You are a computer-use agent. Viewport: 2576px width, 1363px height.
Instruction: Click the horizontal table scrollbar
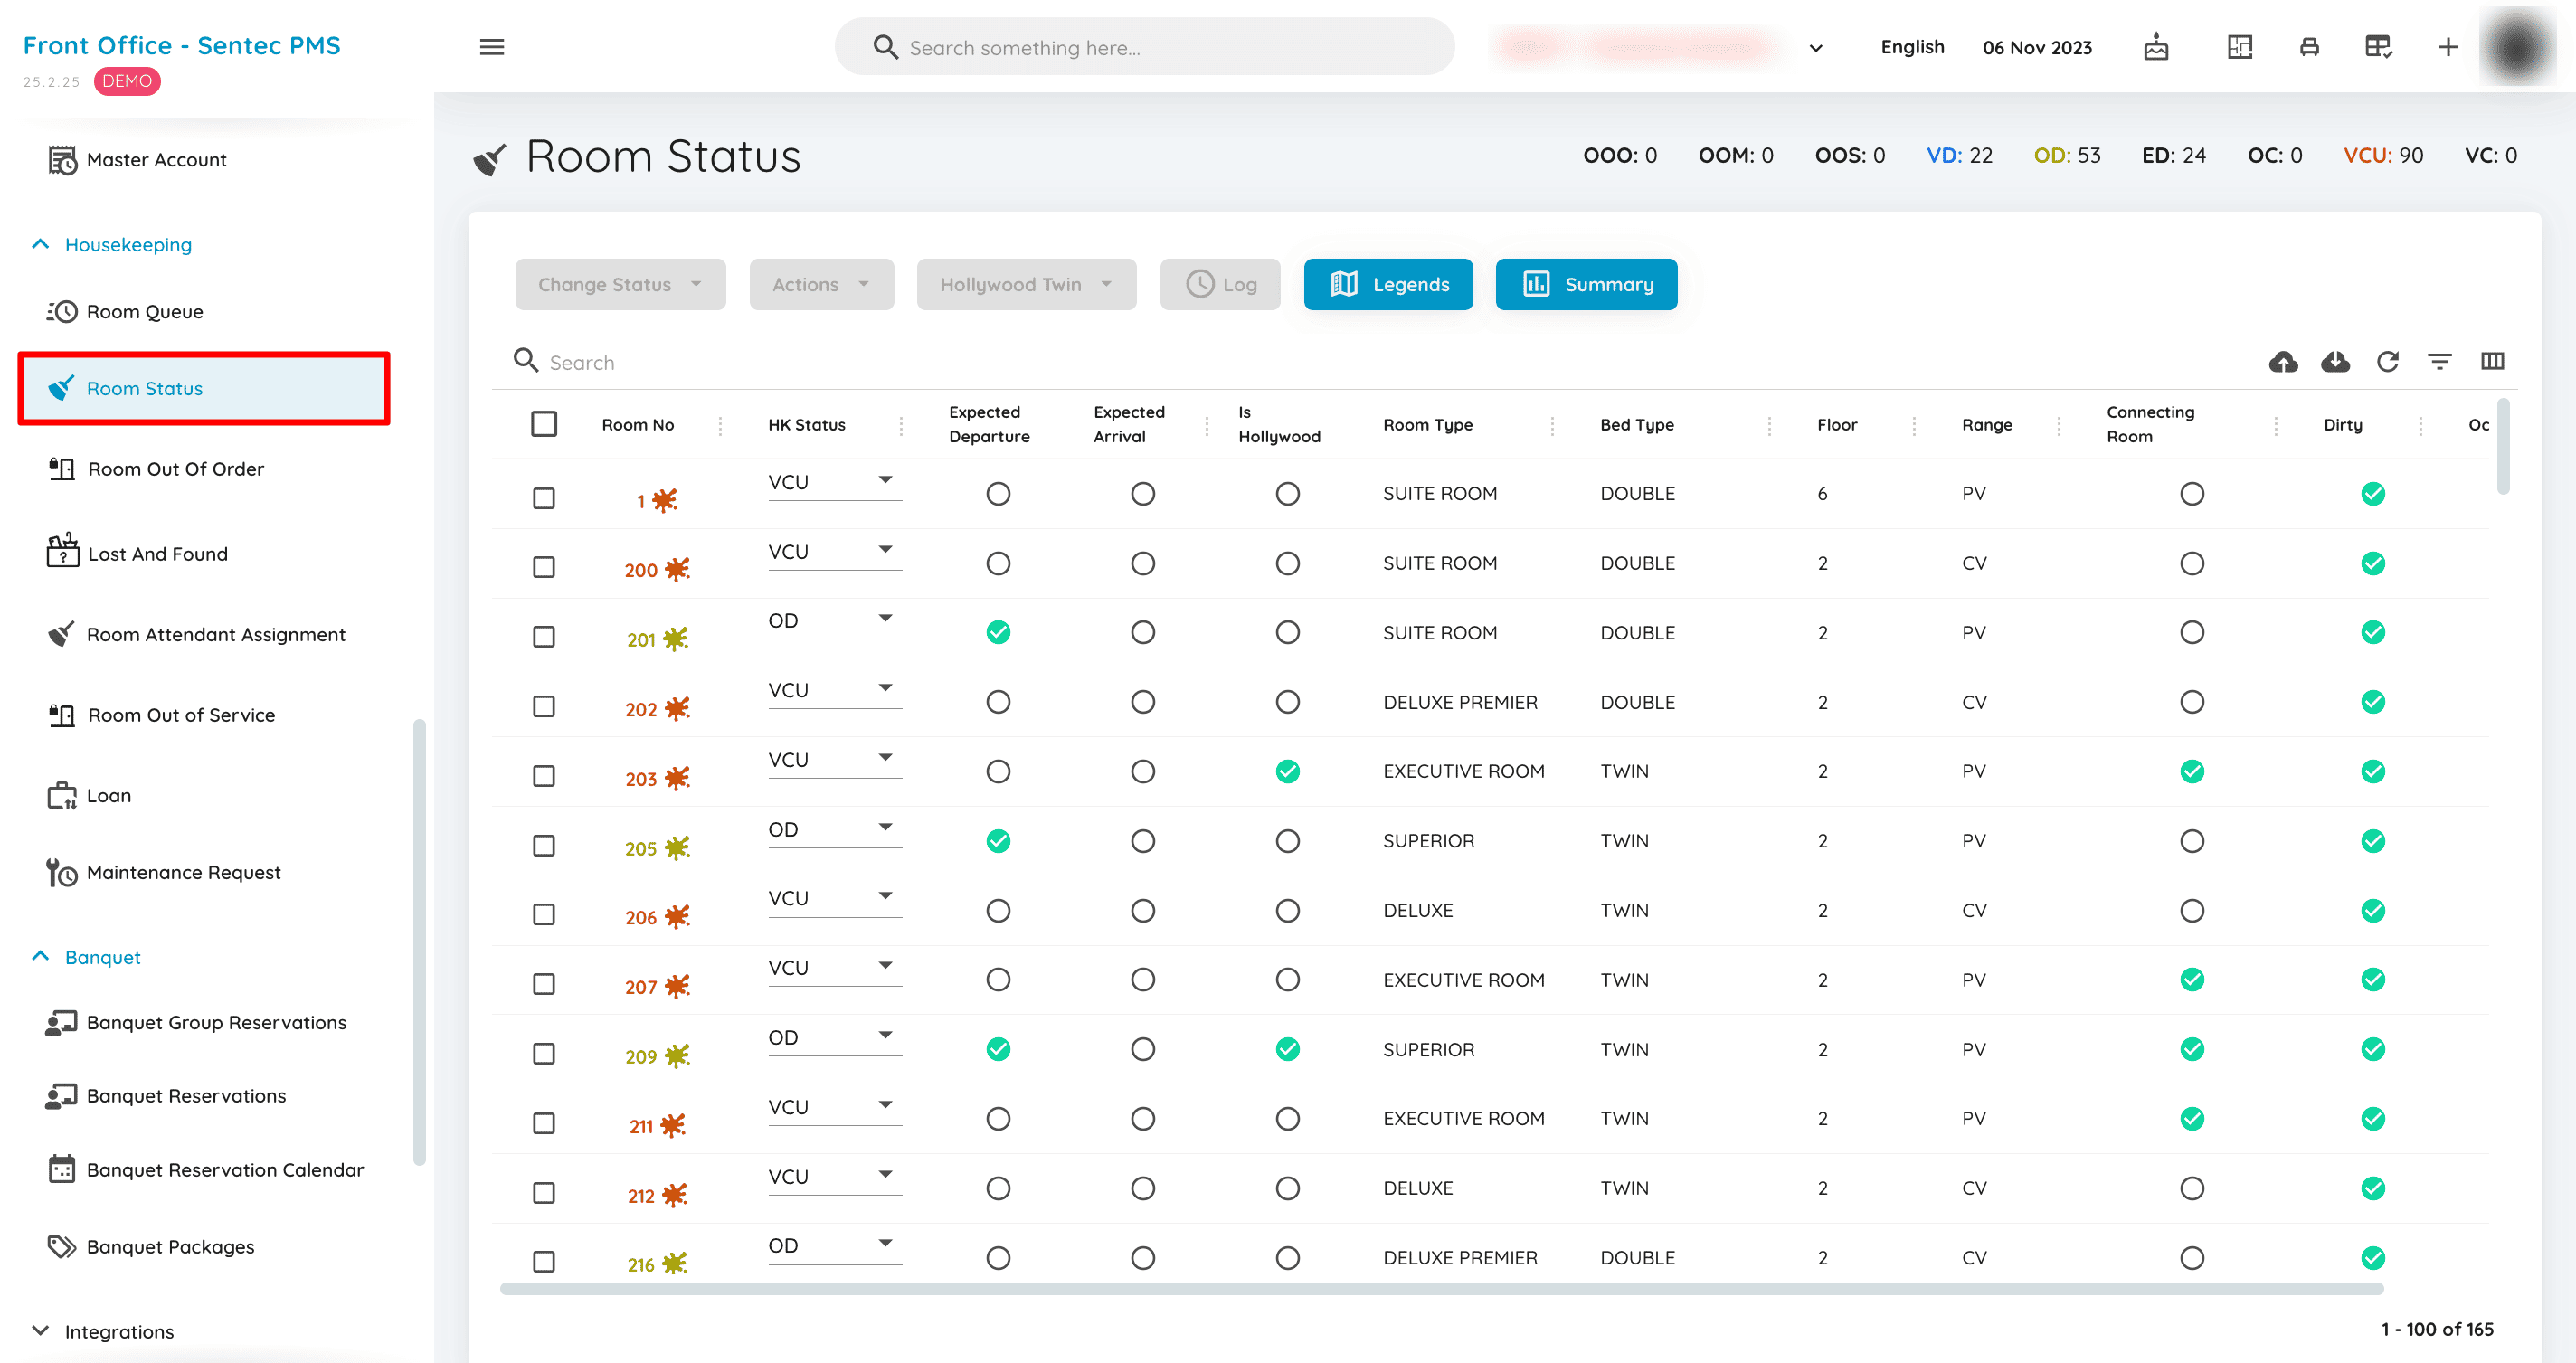[1440, 1288]
